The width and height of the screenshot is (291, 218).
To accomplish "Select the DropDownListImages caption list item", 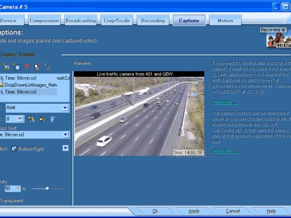I will tap(31, 85).
